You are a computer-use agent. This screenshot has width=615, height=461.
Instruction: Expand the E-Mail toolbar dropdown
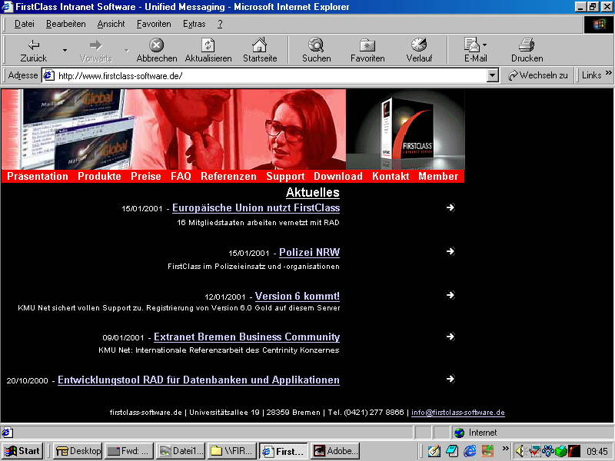pos(485,45)
